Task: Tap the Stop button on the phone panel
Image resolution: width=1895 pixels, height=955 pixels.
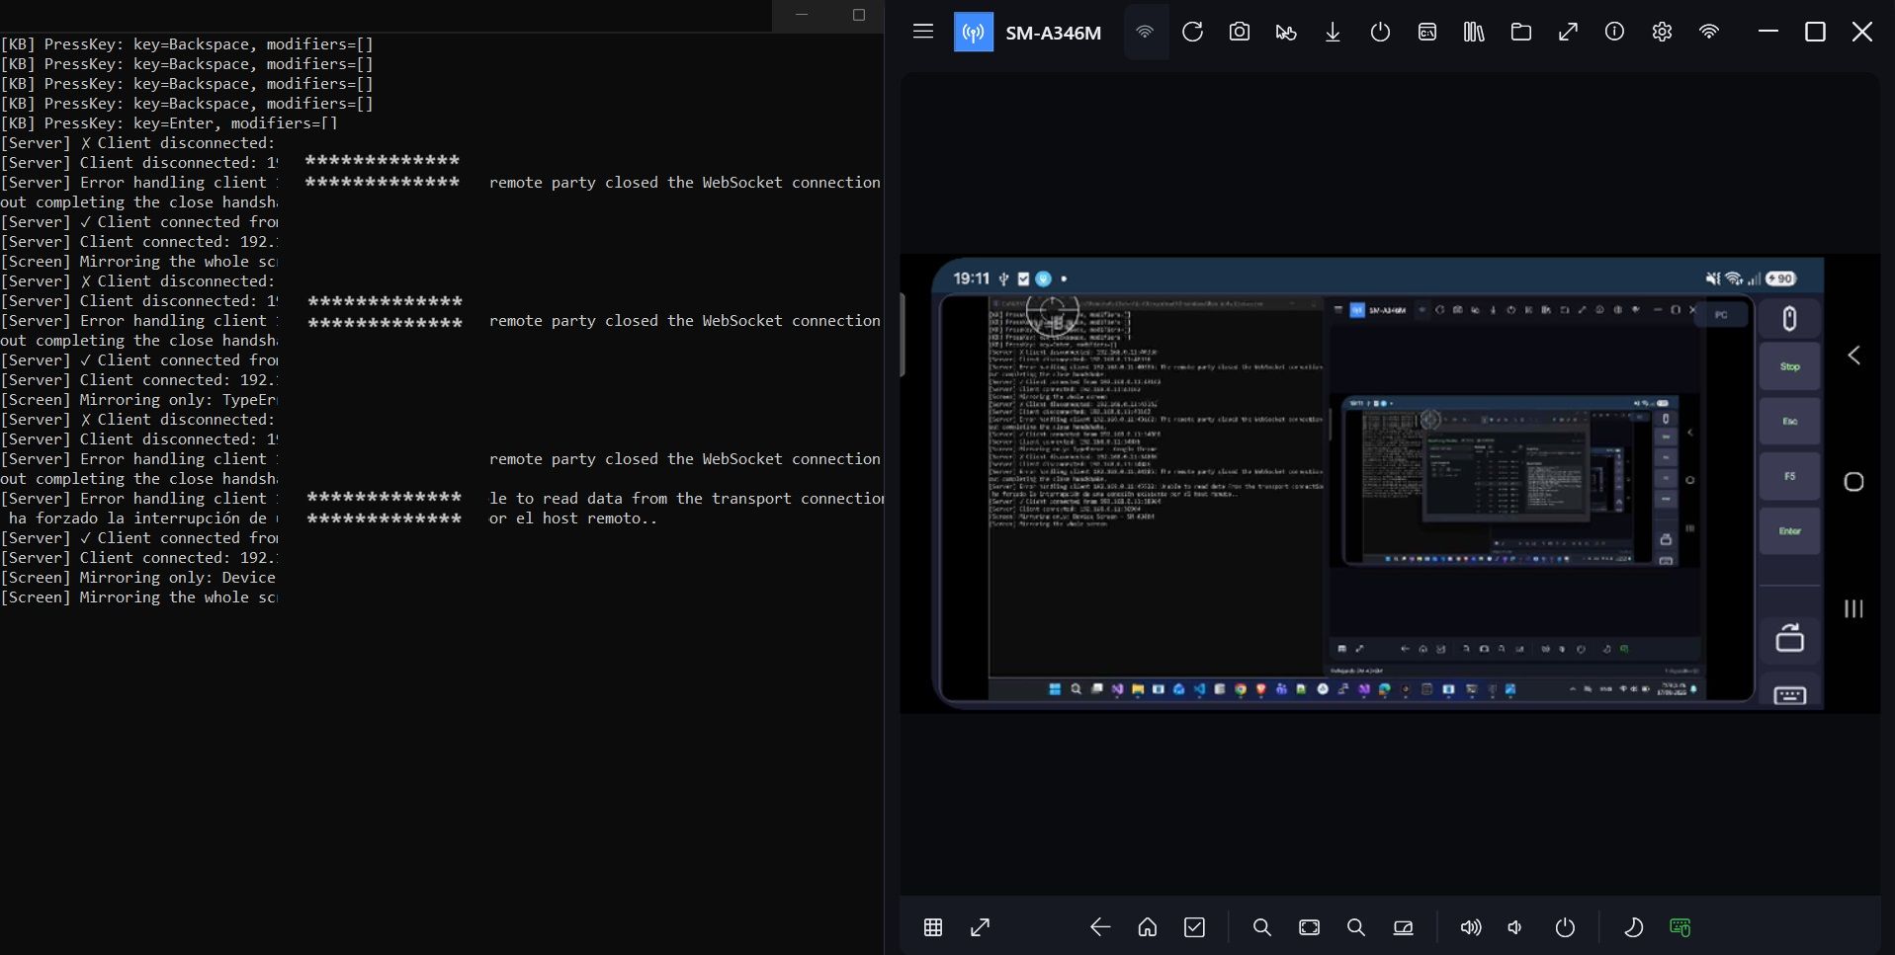Action: (x=1789, y=366)
